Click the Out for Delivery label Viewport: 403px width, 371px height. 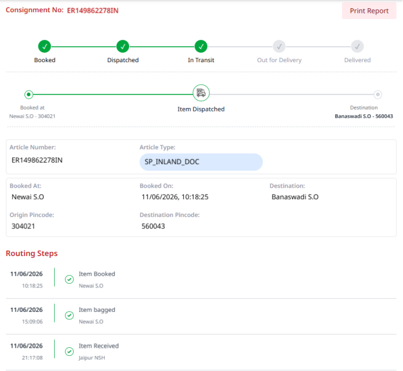[279, 60]
